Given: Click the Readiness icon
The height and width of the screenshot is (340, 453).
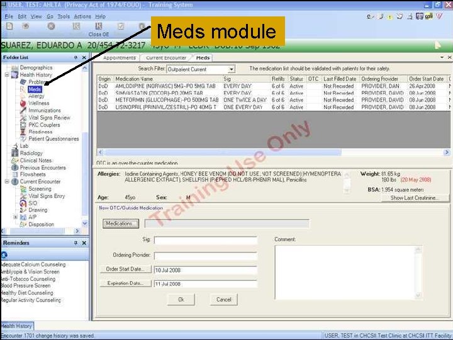Looking at the screenshot, I should [23, 132].
